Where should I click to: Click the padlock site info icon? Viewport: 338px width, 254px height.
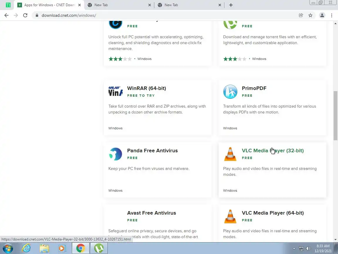37,15
